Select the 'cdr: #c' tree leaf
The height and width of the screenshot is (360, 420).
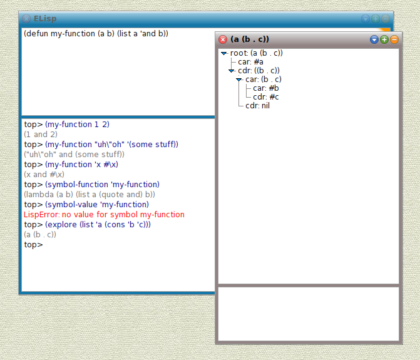pyautogui.click(x=265, y=97)
